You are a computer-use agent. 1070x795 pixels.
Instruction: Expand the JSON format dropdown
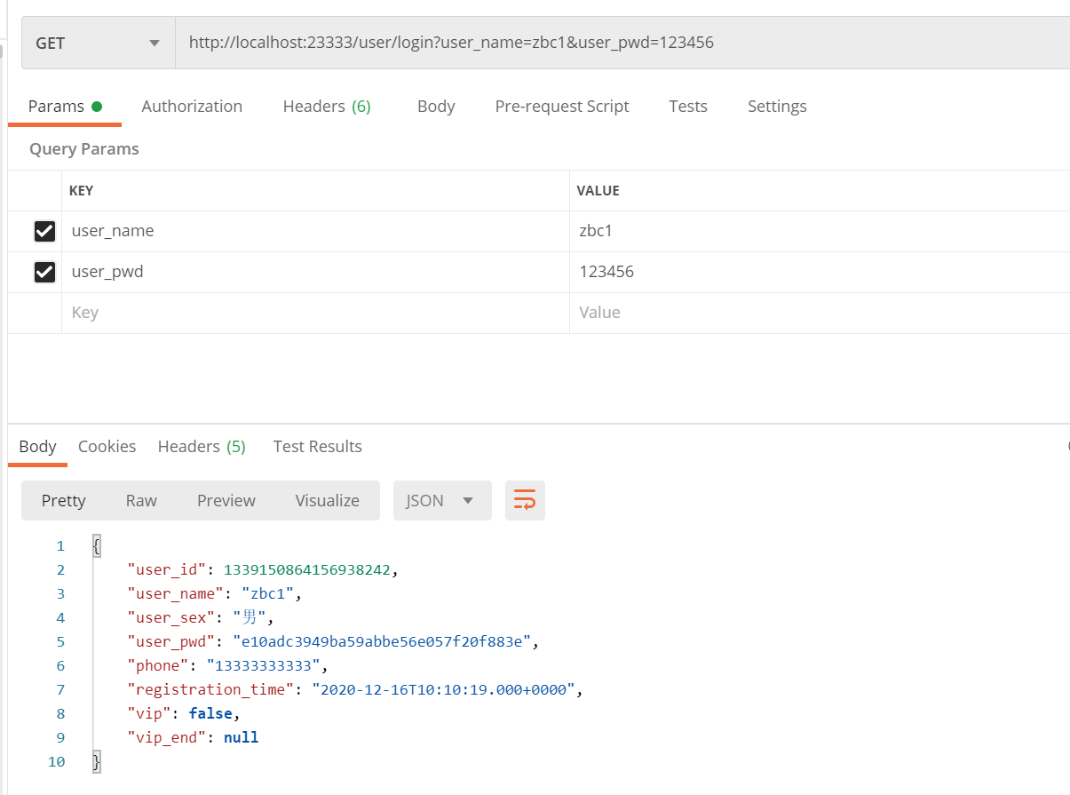tap(441, 501)
